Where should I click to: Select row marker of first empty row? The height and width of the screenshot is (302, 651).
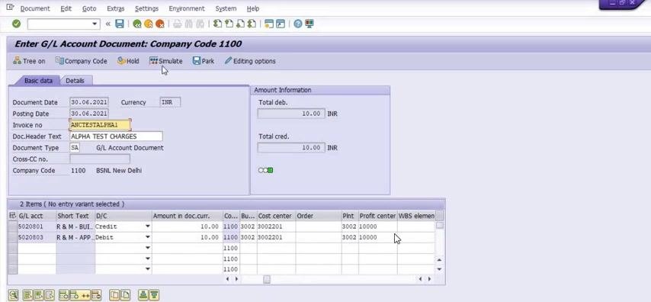click(x=12, y=248)
